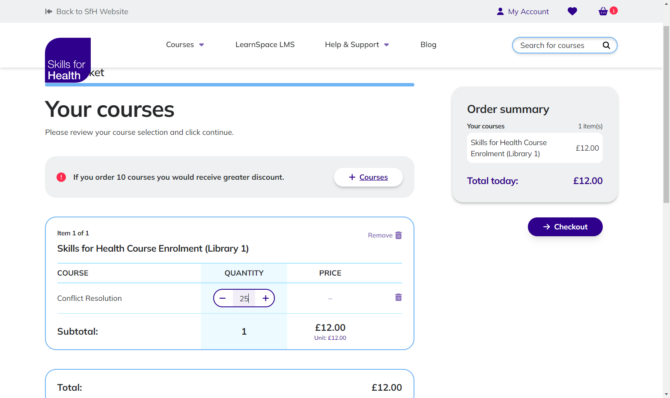Open the wishlist heart icon
This screenshot has height=398, width=670.
tap(572, 12)
